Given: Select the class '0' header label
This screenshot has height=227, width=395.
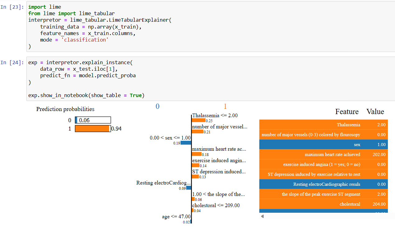Looking at the screenshot, I should tap(157, 106).
